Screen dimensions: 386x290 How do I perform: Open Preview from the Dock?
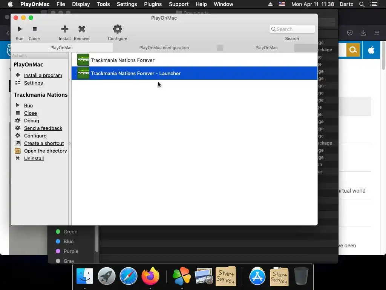click(x=204, y=276)
